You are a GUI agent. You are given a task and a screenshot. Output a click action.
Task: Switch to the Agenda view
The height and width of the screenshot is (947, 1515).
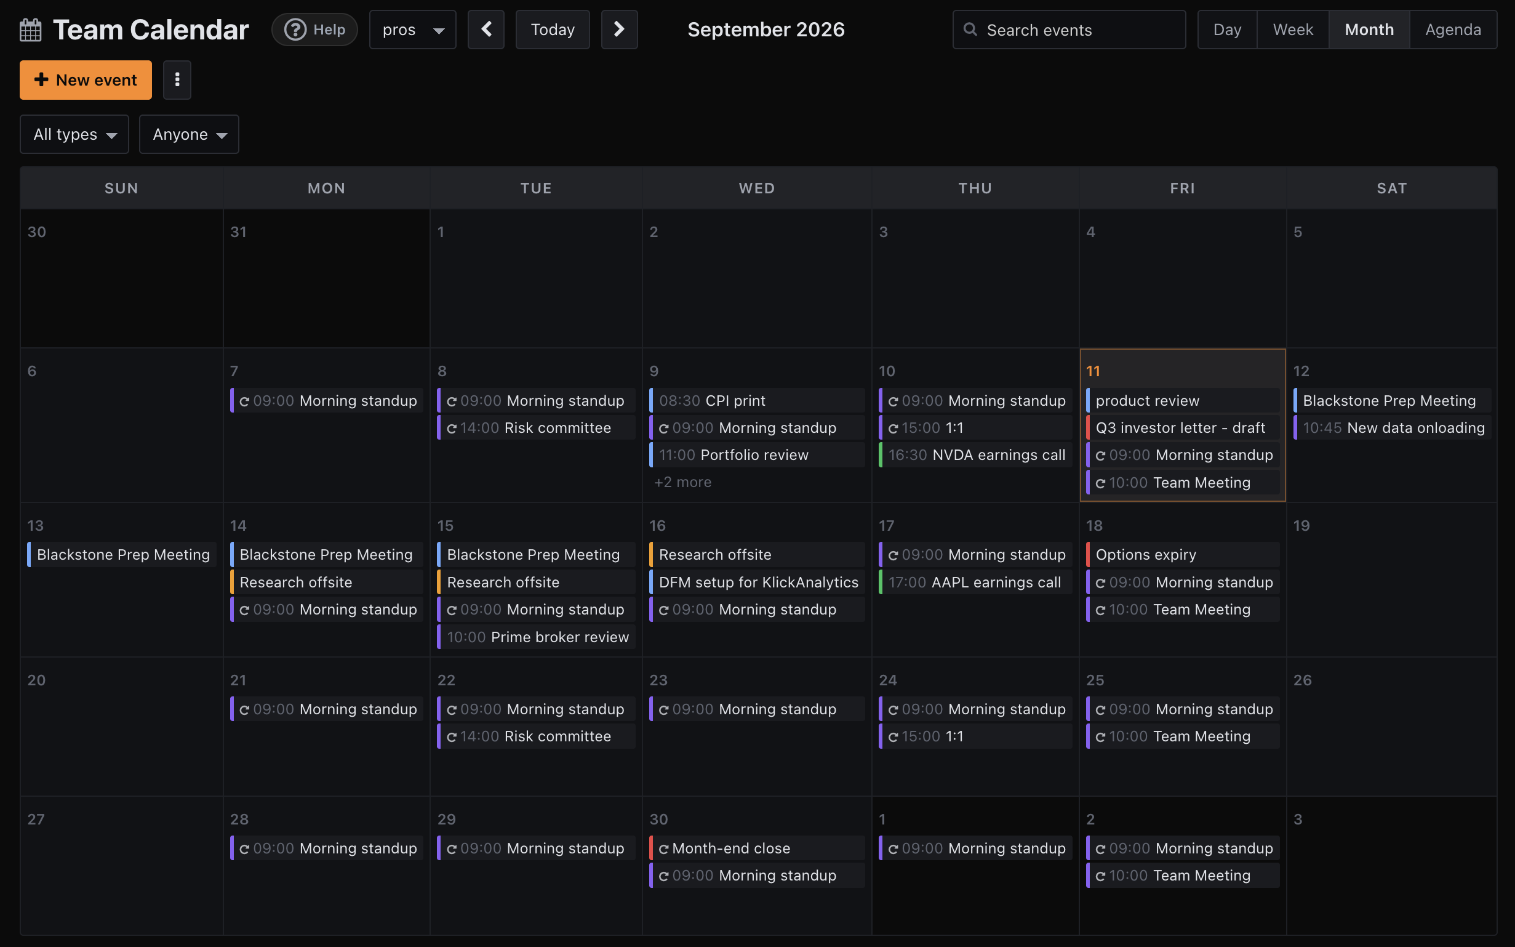coord(1453,30)
